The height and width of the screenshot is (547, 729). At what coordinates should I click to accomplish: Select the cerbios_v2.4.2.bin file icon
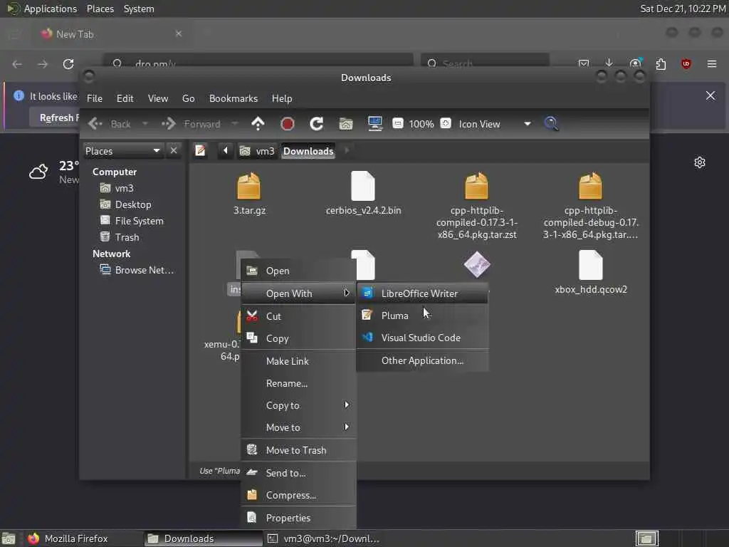click(x=363, y=186)
